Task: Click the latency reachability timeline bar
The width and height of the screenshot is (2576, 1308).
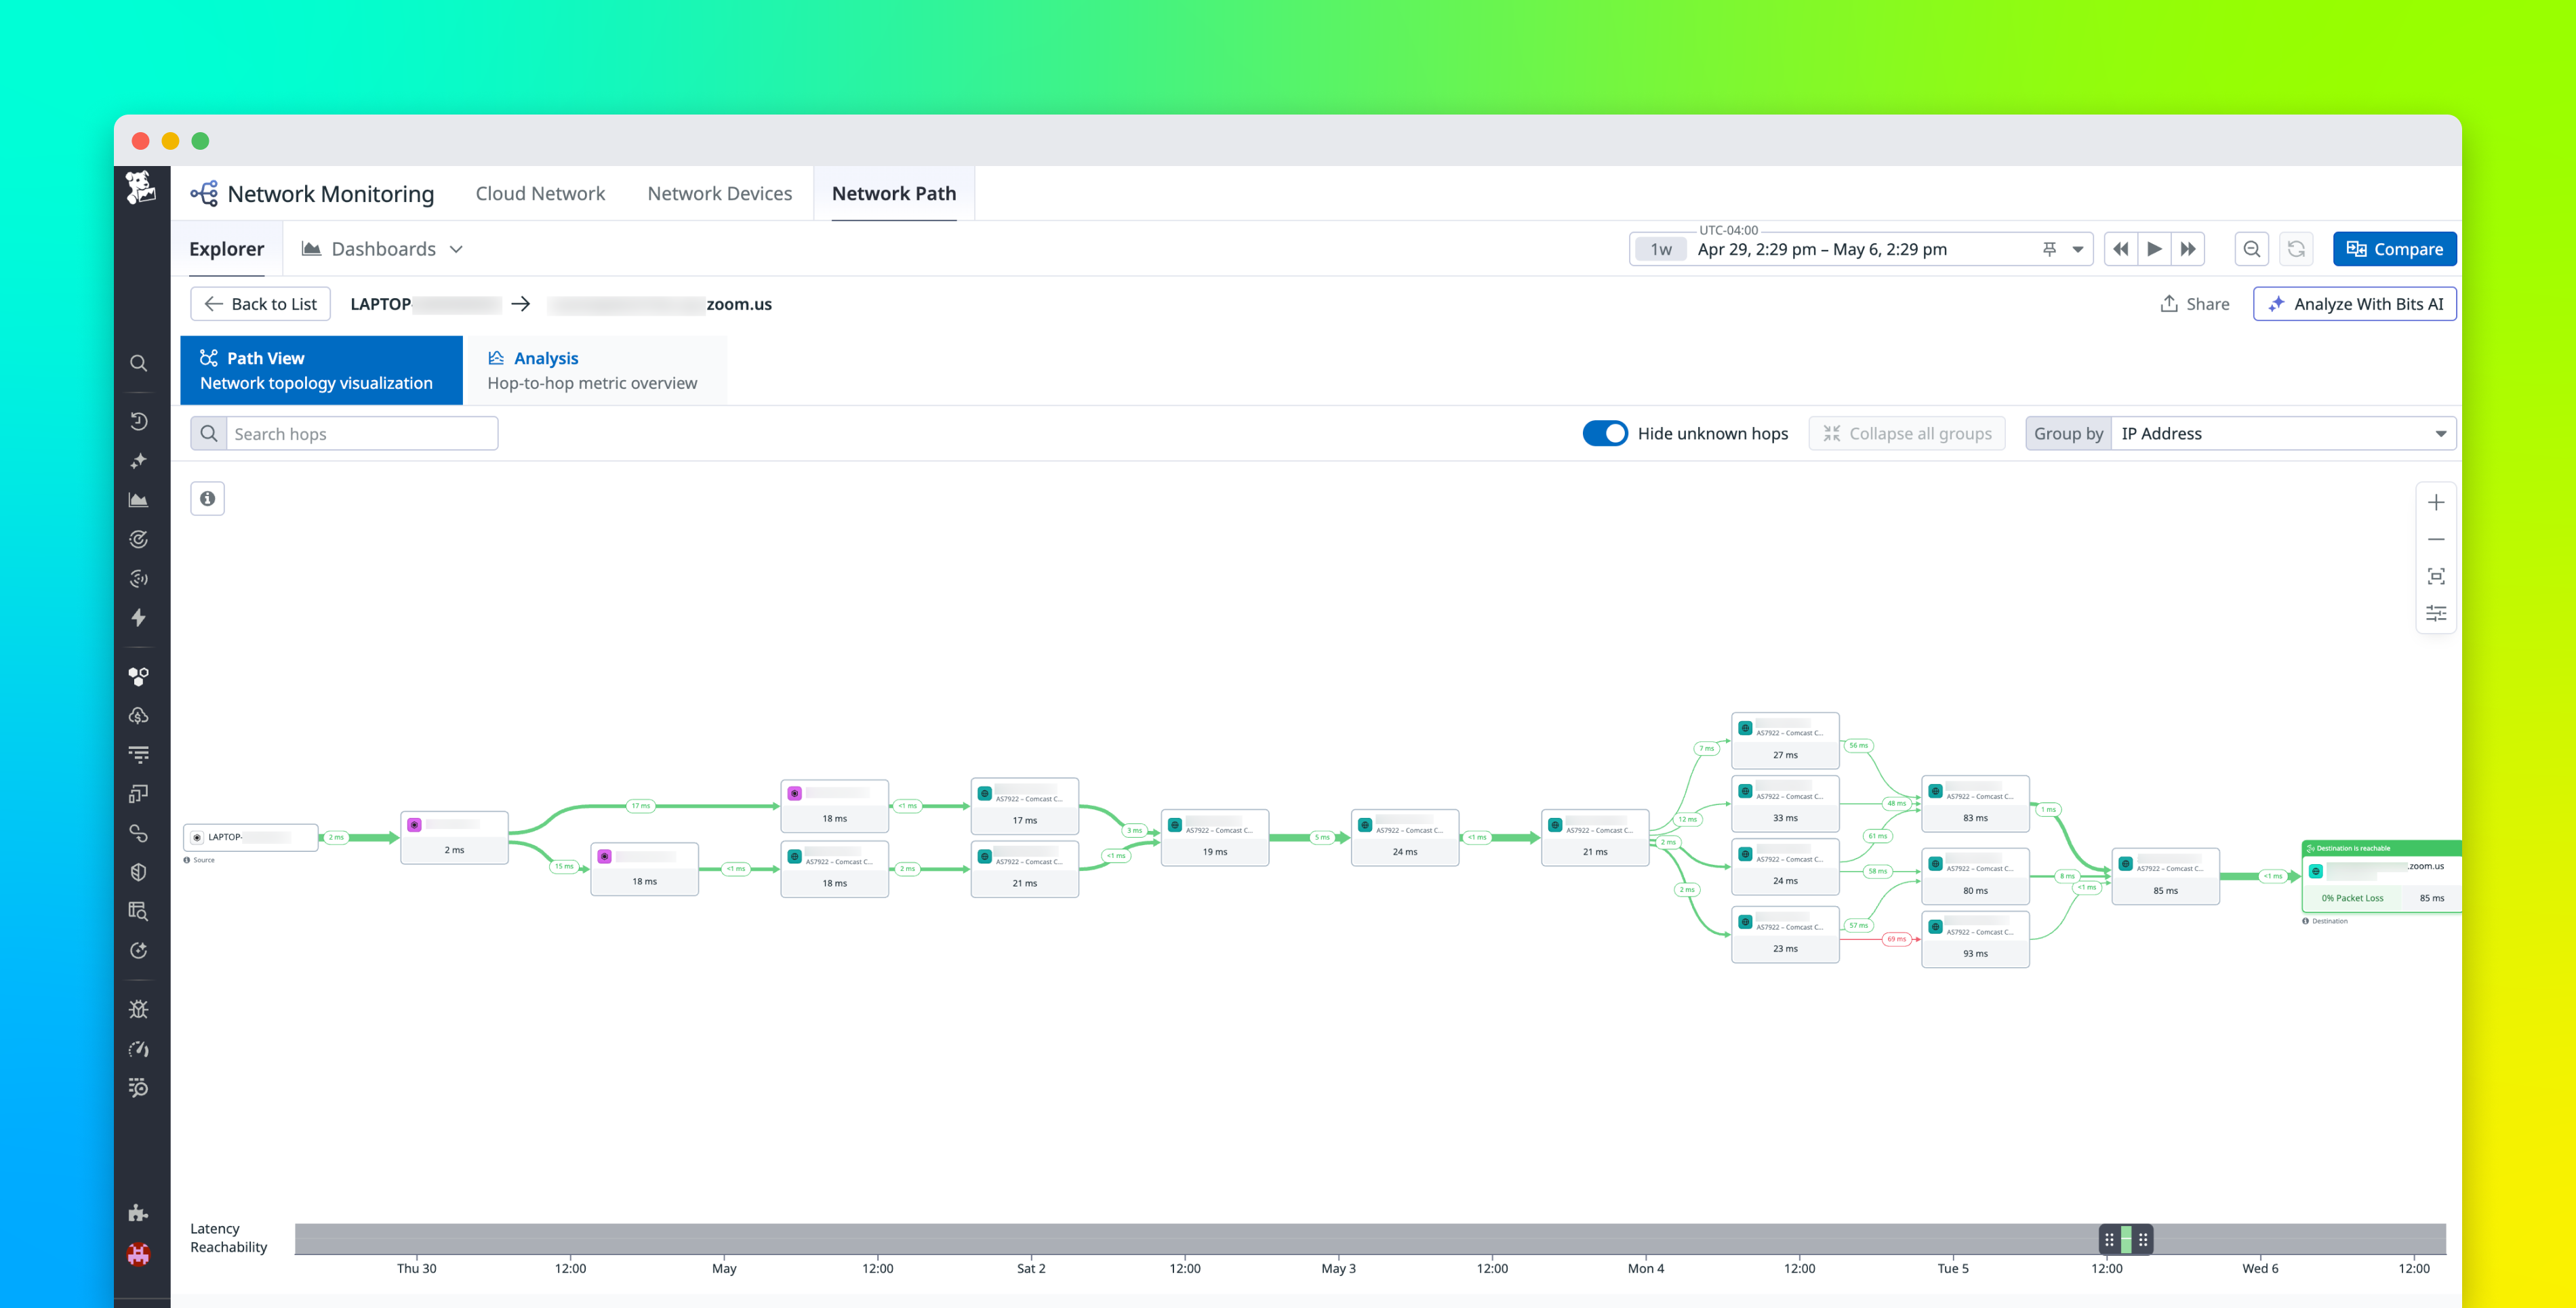Action: 1370,1239
